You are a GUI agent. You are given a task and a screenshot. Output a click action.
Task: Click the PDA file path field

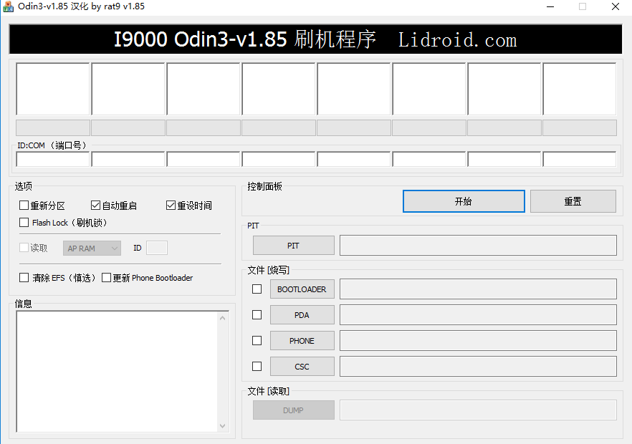(x=477, y=314)
